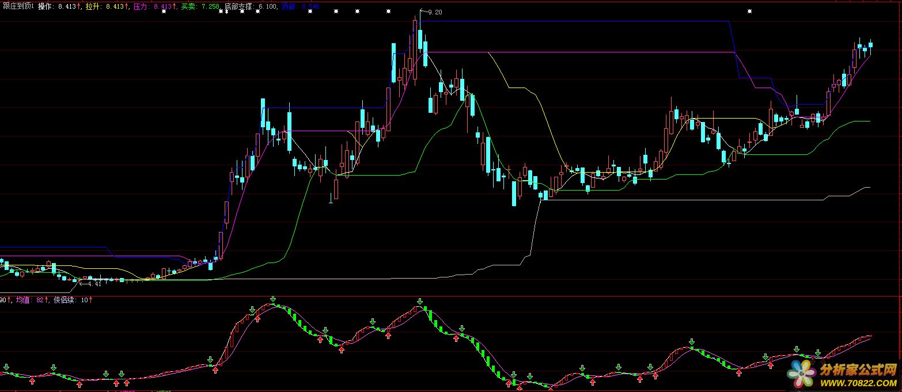Click the green sell arrow atop the highest oscillator peak
Image resolution: width=902 pixels, height=392 pixels.
click(x=273, y=299)
